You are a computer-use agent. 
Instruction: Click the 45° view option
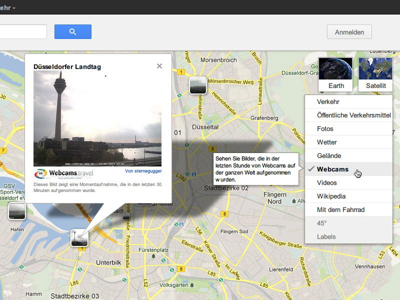[x=348, y=223]
